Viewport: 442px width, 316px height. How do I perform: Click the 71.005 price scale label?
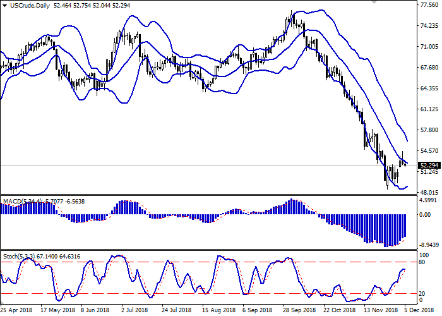pos(429,47)
